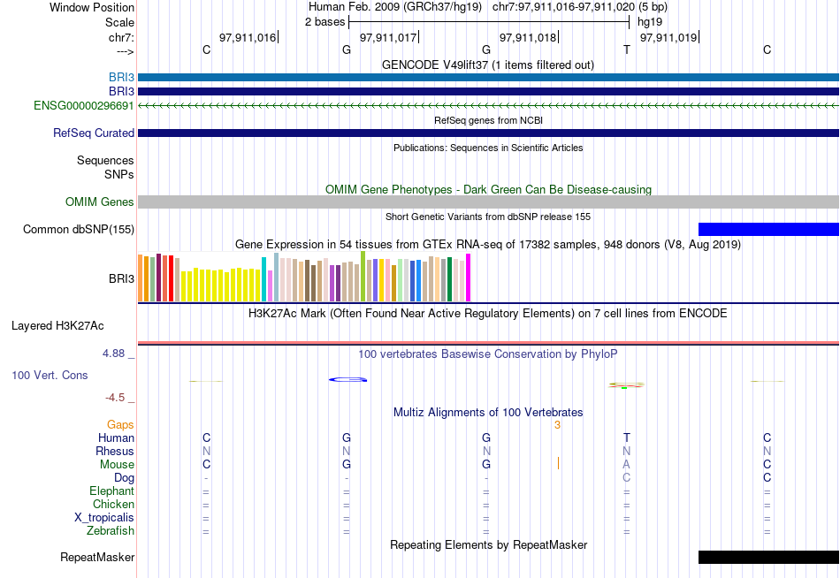
Task: Open OMIM Gene Phenotypes track title
Action: pyautogui.click(x=489, y=190)
